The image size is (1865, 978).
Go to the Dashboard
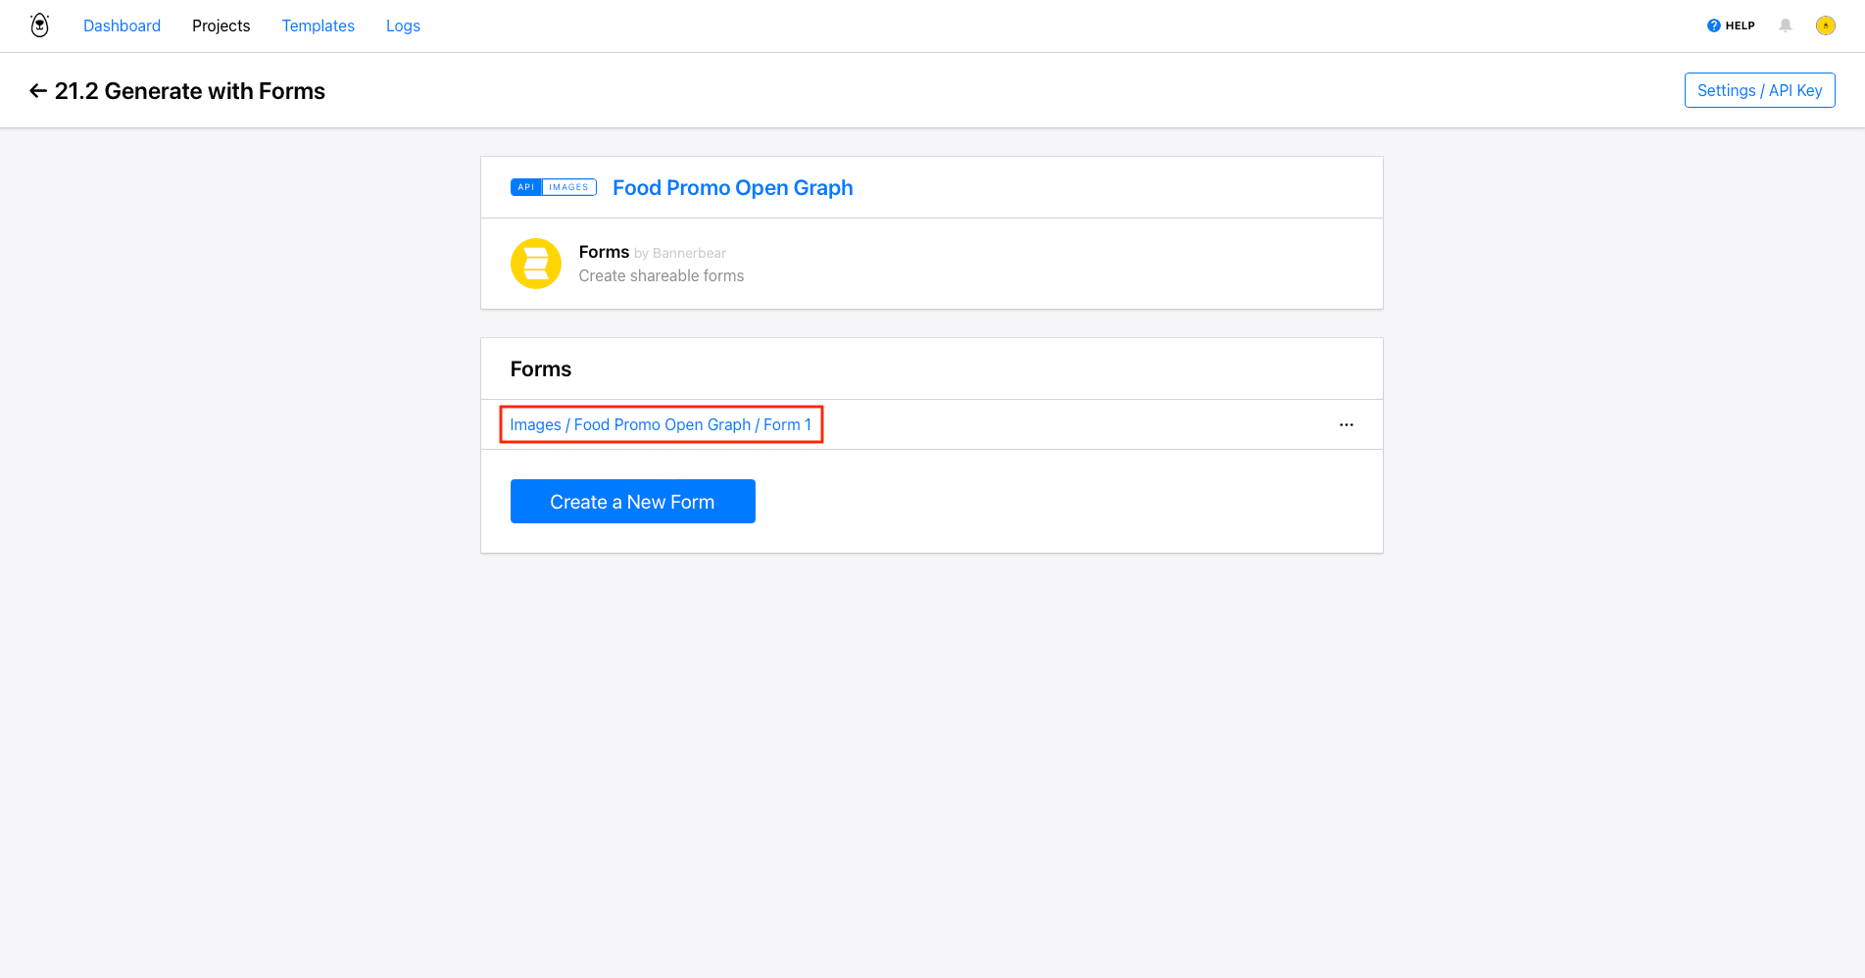pos(122,25)
